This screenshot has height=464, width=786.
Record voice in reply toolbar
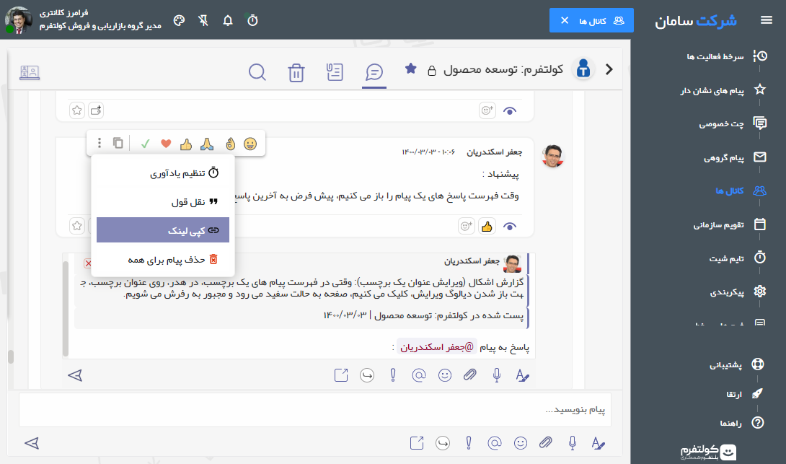point(497,375)
